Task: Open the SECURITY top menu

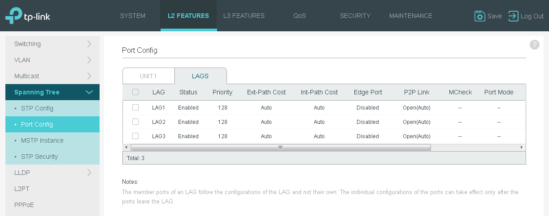Action: (355, 16)
